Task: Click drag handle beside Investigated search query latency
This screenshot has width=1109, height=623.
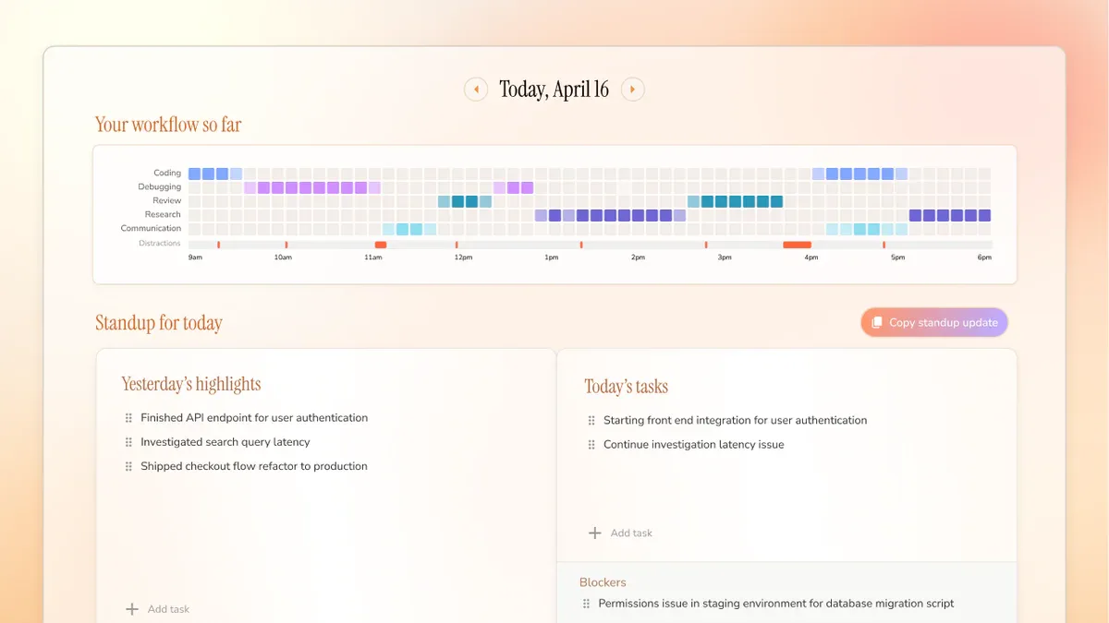Action: 128,442
